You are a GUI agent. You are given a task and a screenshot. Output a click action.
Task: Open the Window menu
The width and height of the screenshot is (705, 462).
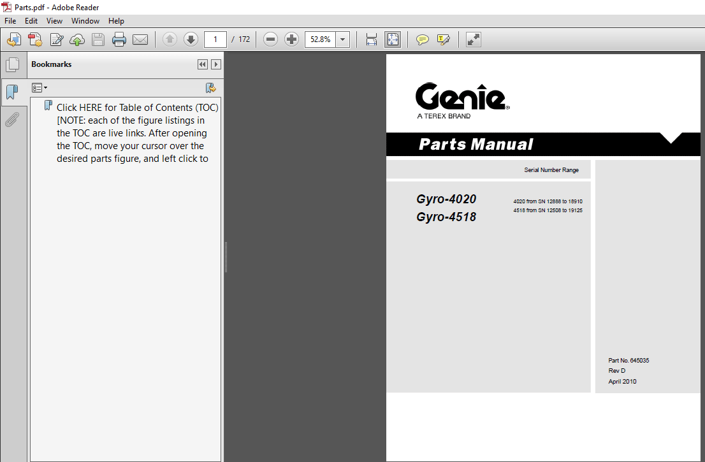[x=85, y=20]
